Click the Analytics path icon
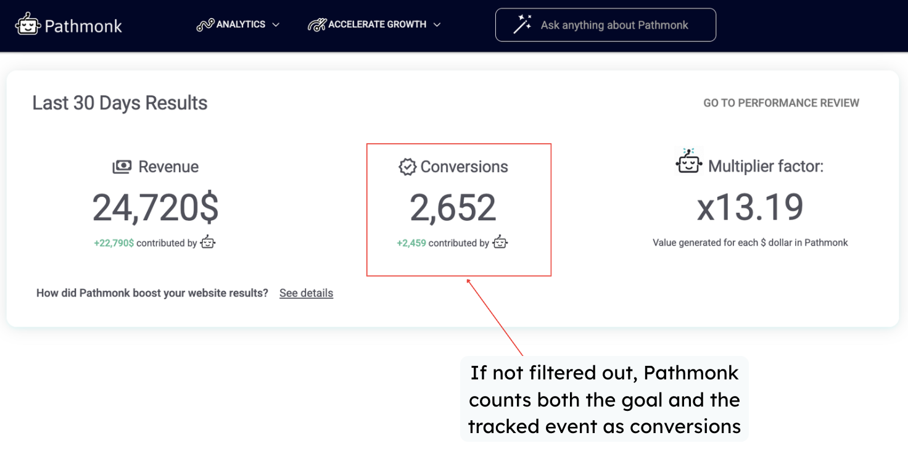Image resolution: width=908 pixels, height=459 pixels. pos(205,25)
